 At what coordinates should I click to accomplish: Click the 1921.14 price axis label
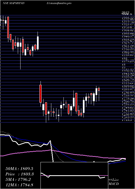click(128, 46)
